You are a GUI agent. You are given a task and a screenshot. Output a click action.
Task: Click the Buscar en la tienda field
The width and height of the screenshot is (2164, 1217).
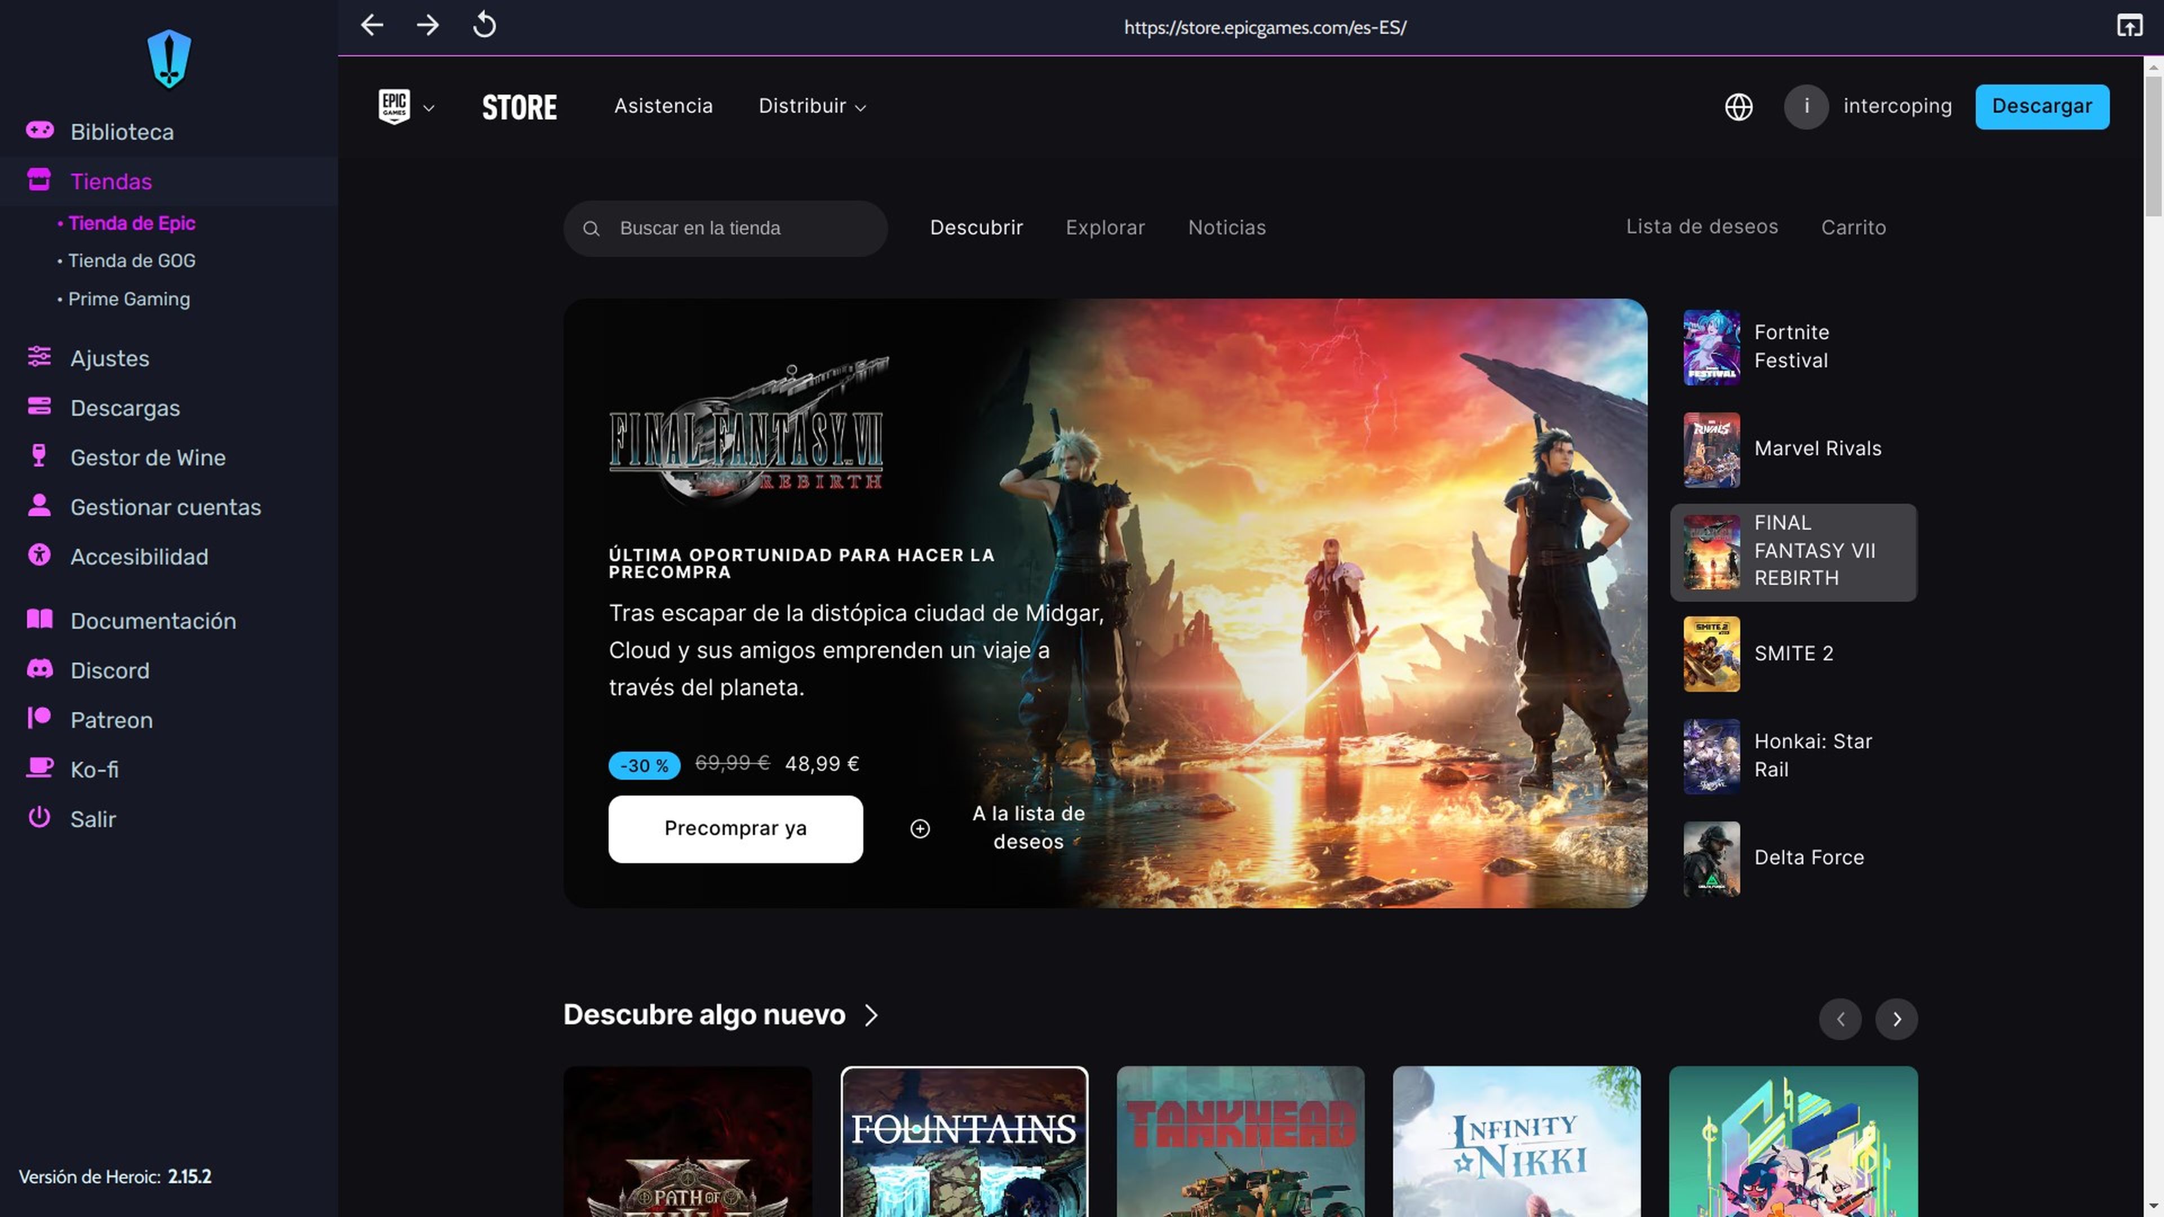point(725,228)
